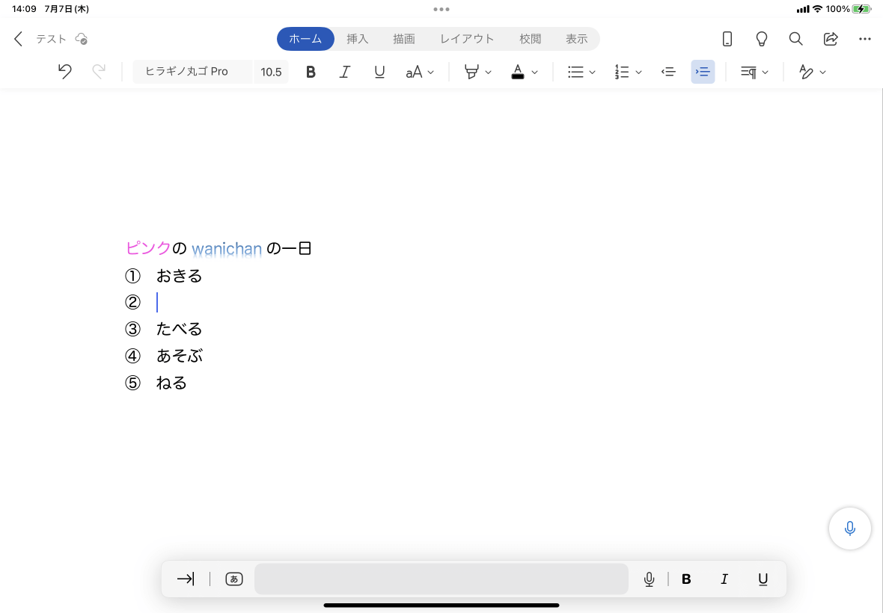This screenshot has width=883, height=613.
Task: Tap the share document icon
Action: [x=831, y=39]
